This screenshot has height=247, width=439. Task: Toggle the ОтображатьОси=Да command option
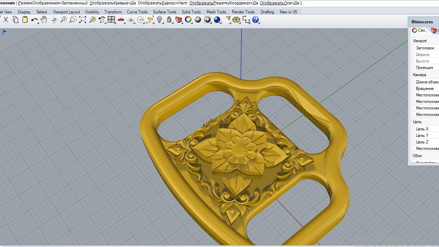(279, 3)
